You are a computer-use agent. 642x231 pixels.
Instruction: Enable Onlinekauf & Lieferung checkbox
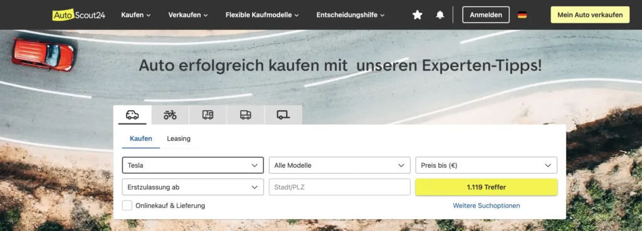[x=127, y=206]
